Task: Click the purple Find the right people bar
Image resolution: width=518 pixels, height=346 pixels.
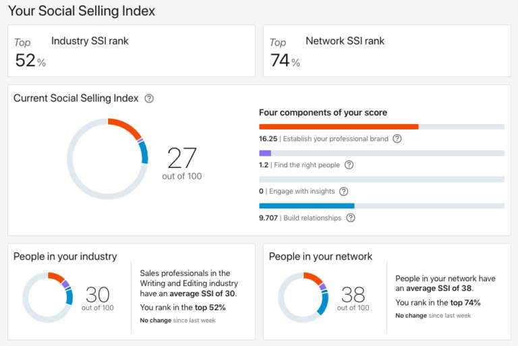Action: pos(265,153)
